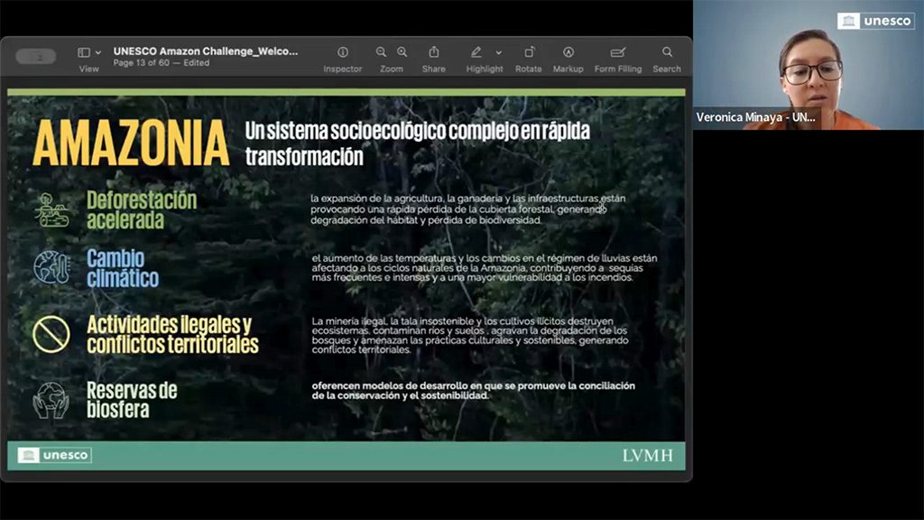Screen dimensions: 924x520
Task: Show the Markup toolbar
Action: point(568,53)
